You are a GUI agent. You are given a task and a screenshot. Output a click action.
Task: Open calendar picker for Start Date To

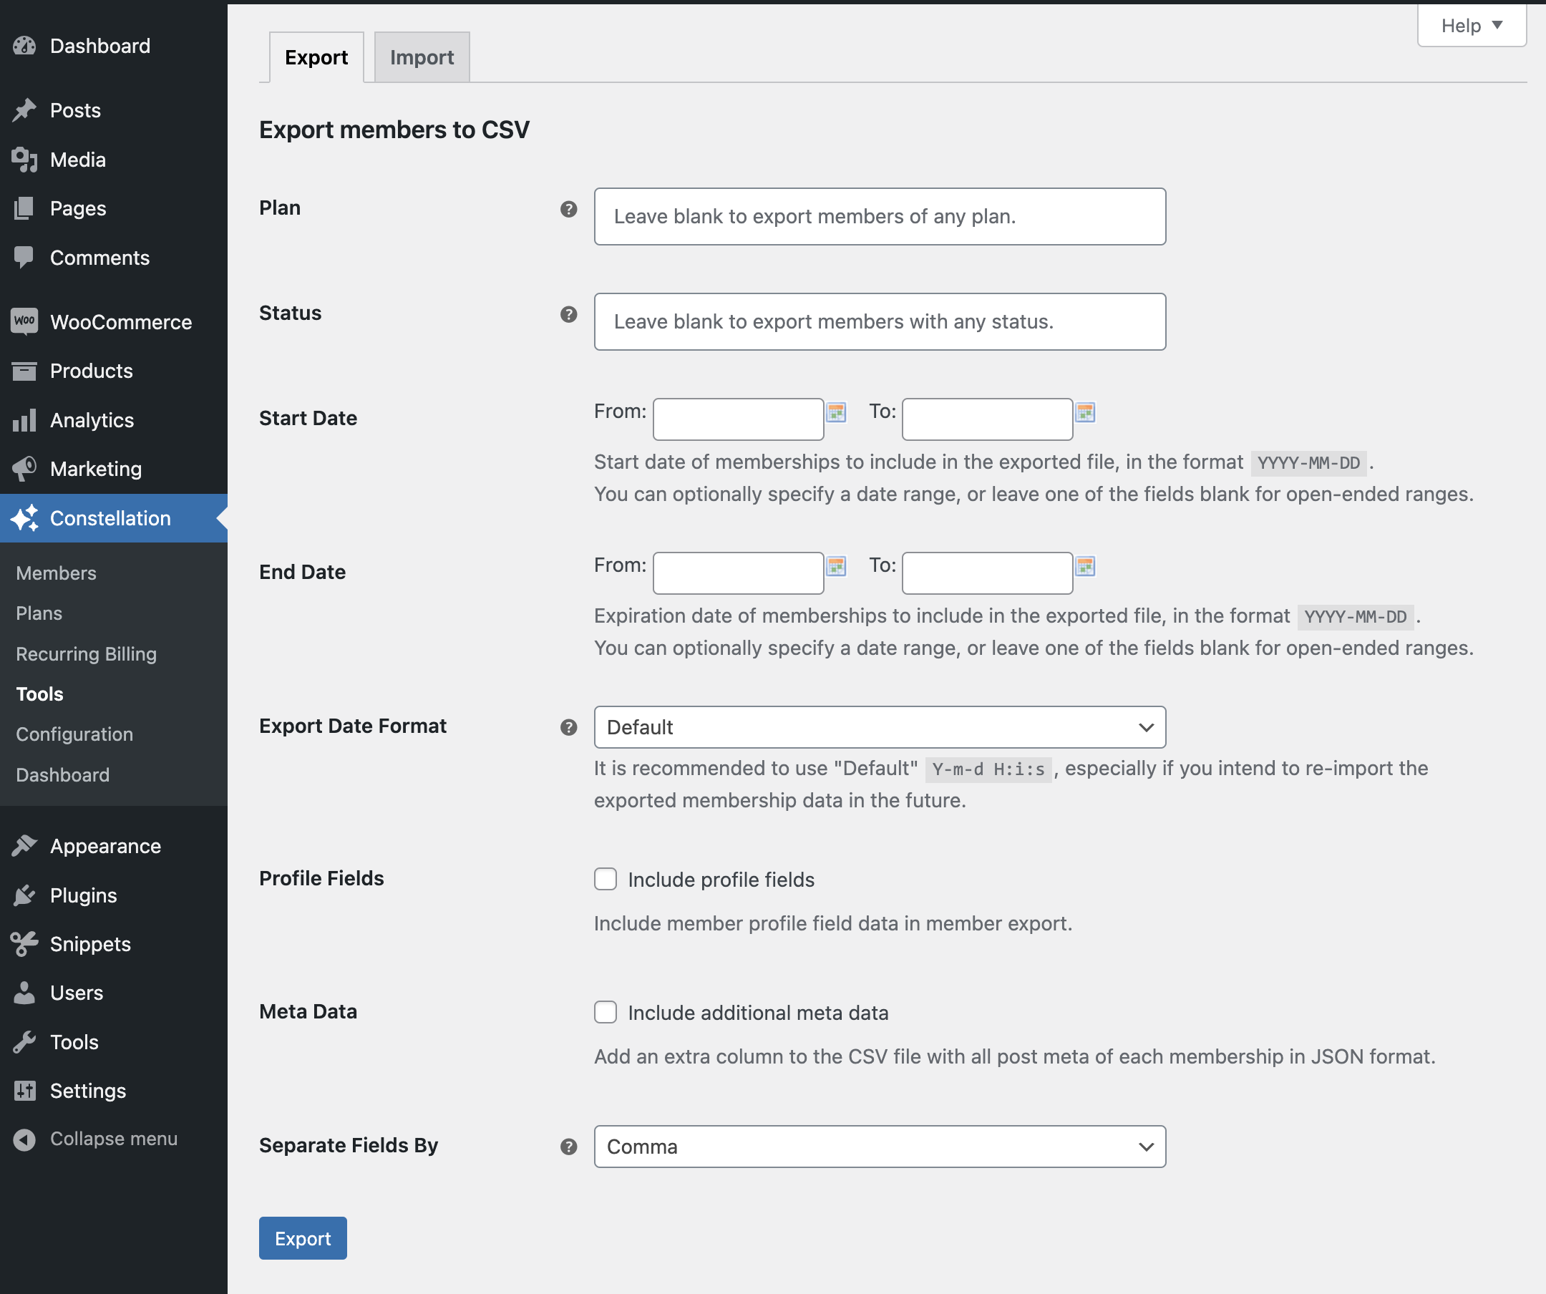point(1085,412)
